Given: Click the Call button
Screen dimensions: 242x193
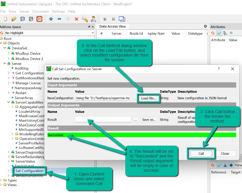Looking at the screenshot, I should tap(201, 154).
